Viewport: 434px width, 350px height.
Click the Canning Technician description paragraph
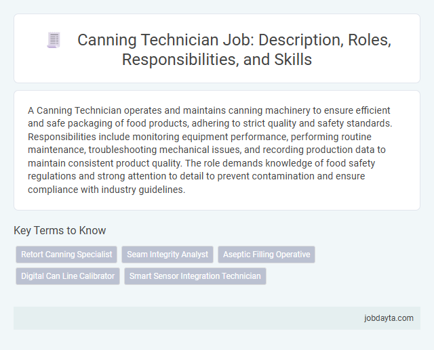210,150
